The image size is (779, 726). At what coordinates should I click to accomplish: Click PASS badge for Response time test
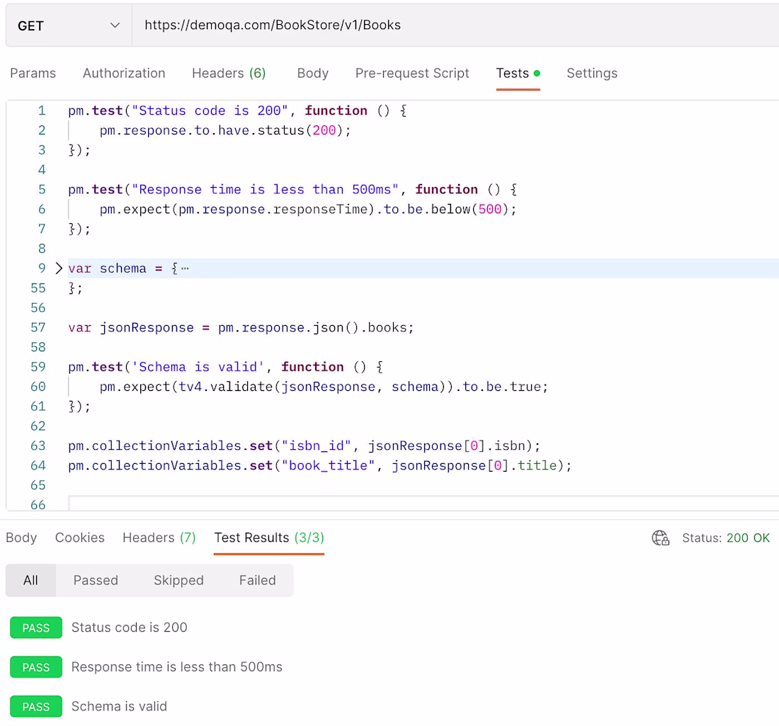[36, 667]
